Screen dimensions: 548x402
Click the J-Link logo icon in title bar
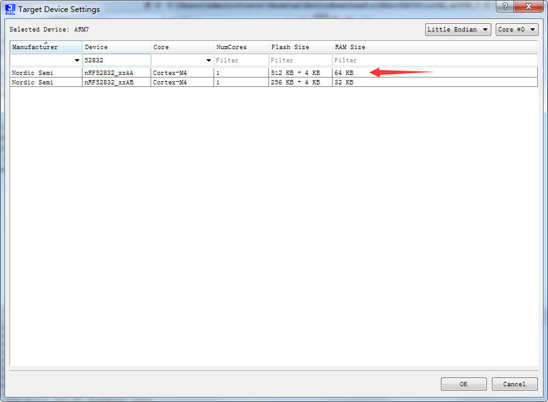[8, 9]
